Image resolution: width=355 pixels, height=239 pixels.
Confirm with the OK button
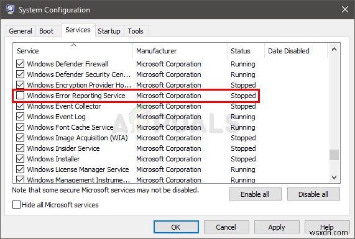pyautogui.click(x=176, y=227)
